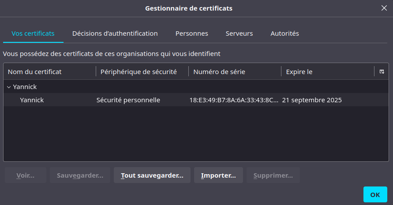Viewport: 393px width, 205px height.
Task: Click the 21 septembre 2025 expiry date
Action: coord(312,100)
